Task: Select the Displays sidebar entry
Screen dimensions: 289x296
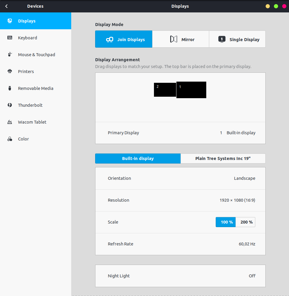Action: [36, 21]
